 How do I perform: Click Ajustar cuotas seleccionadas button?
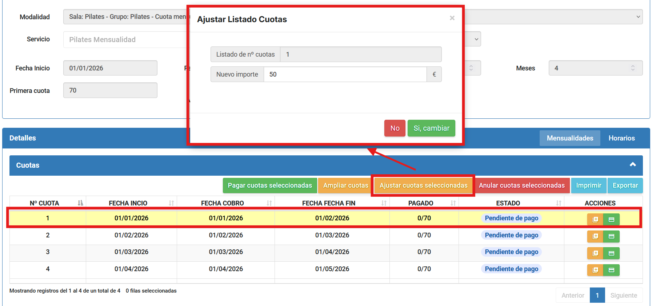(x=423, y=185)
